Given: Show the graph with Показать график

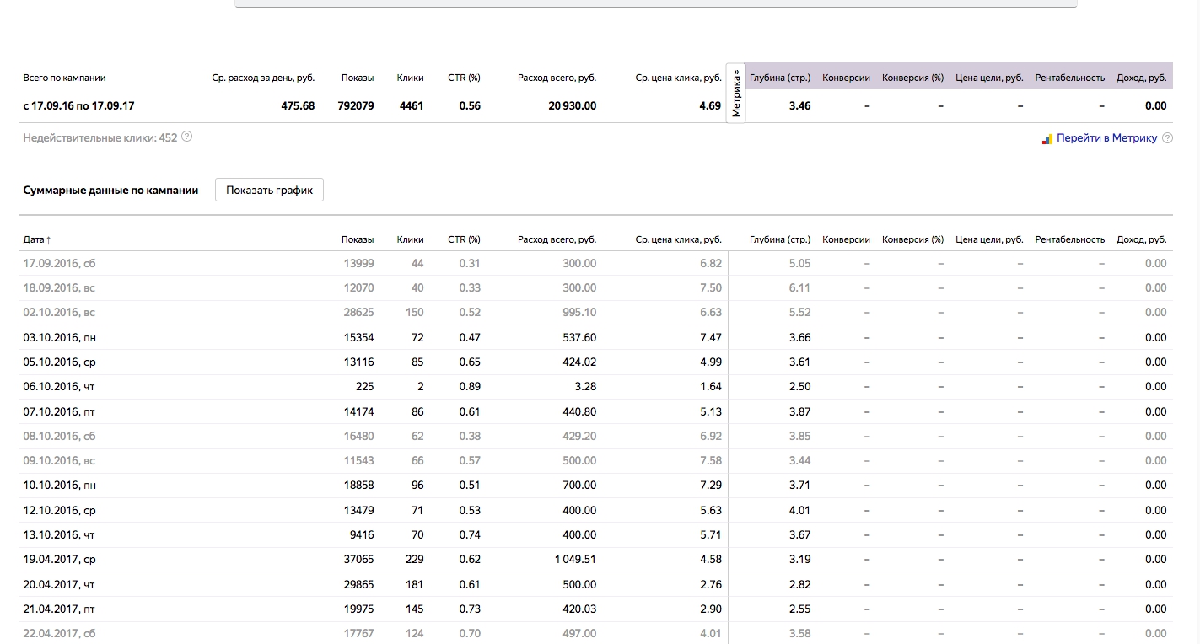Looking at the screenshot, I should [269, 190].
